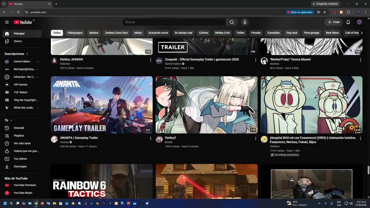Open the NoCopyrightSounds subscription channel
This screenshot has height=208, width=370.
[22, 69]
